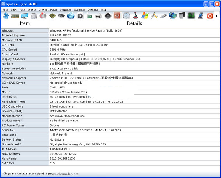Click the gray gear settings icon
Viewport: 221px width, 178px height.
80,15
